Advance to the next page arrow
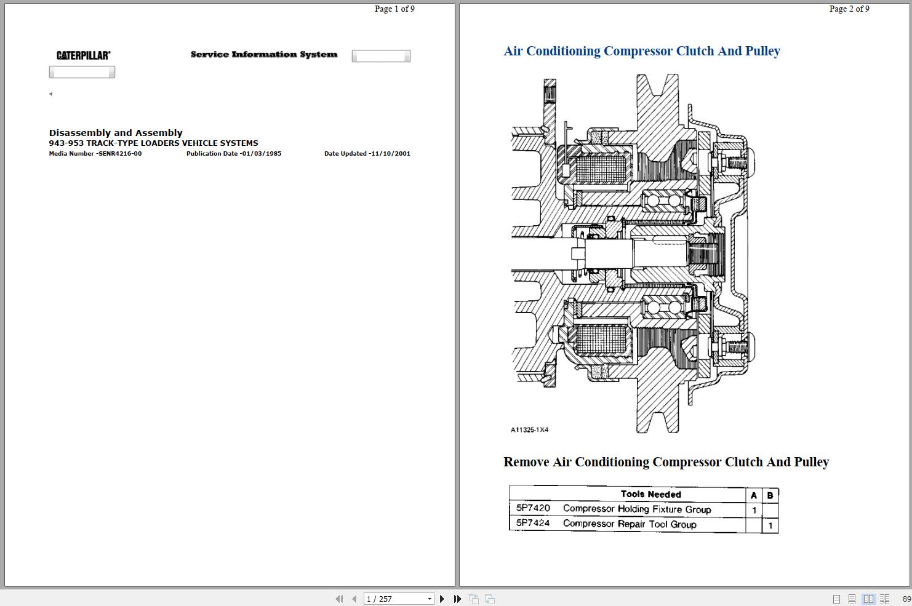912x606 pixels. pos(442,599)
